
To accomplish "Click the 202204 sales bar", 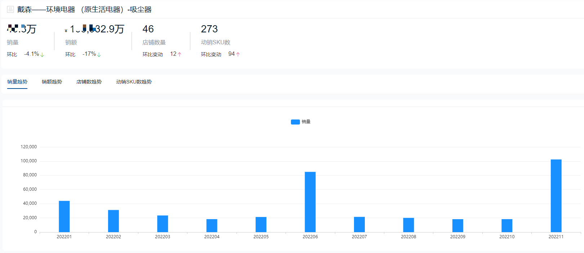I will pyautogui.click(x=212, y=225).
